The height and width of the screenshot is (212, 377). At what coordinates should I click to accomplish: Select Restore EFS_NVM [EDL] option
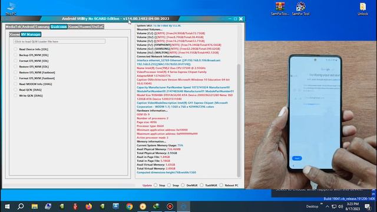[x=31, y=67]
